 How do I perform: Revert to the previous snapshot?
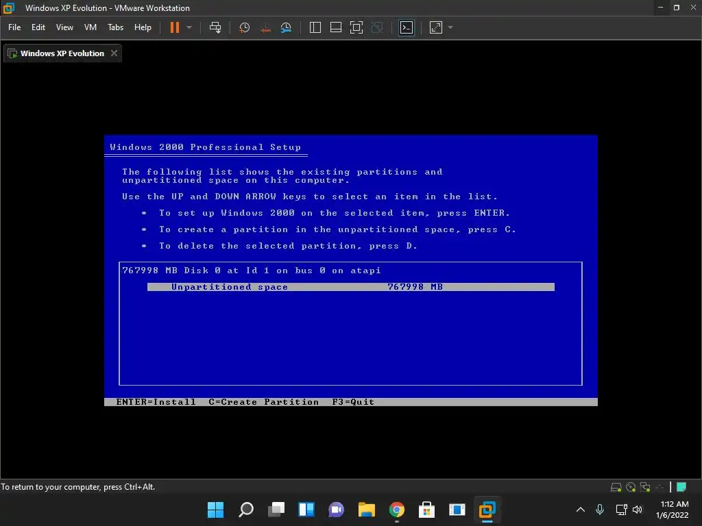click(265, 27)
